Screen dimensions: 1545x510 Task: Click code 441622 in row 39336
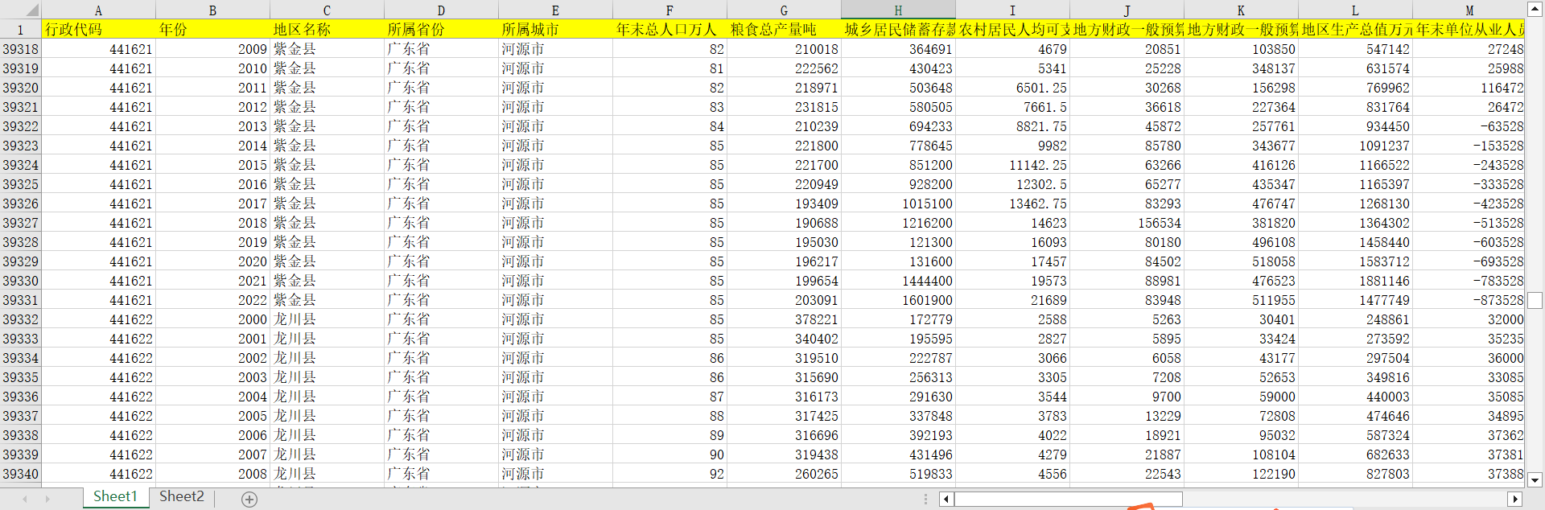coord(98,397)
